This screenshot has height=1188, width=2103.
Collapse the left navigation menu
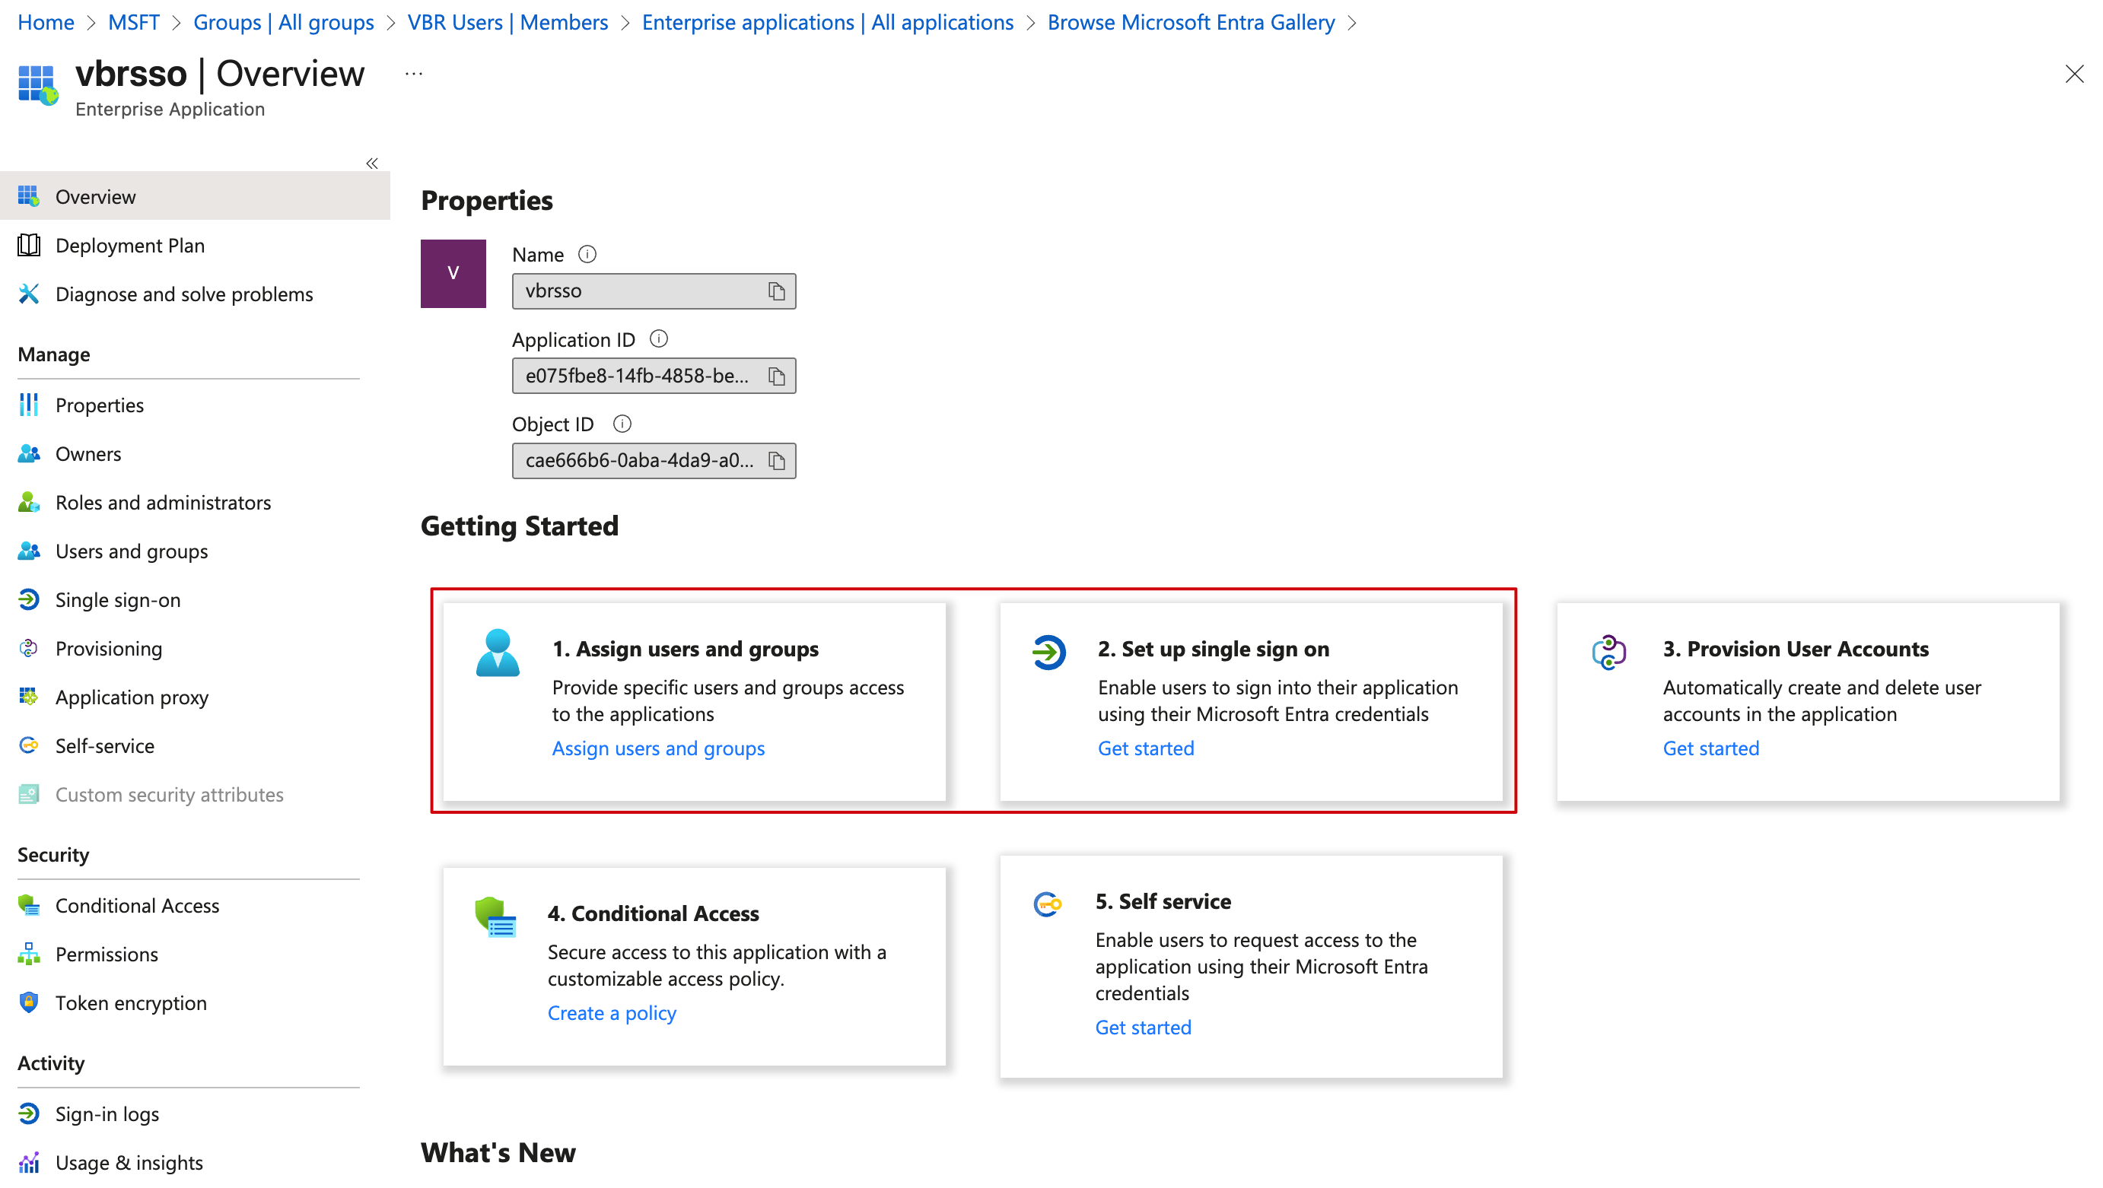(x=371, y=164)
